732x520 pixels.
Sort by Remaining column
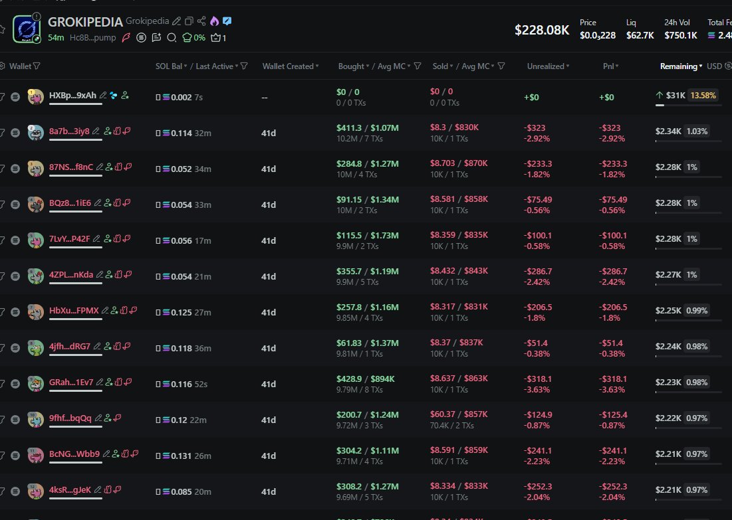tap(681, 66)
